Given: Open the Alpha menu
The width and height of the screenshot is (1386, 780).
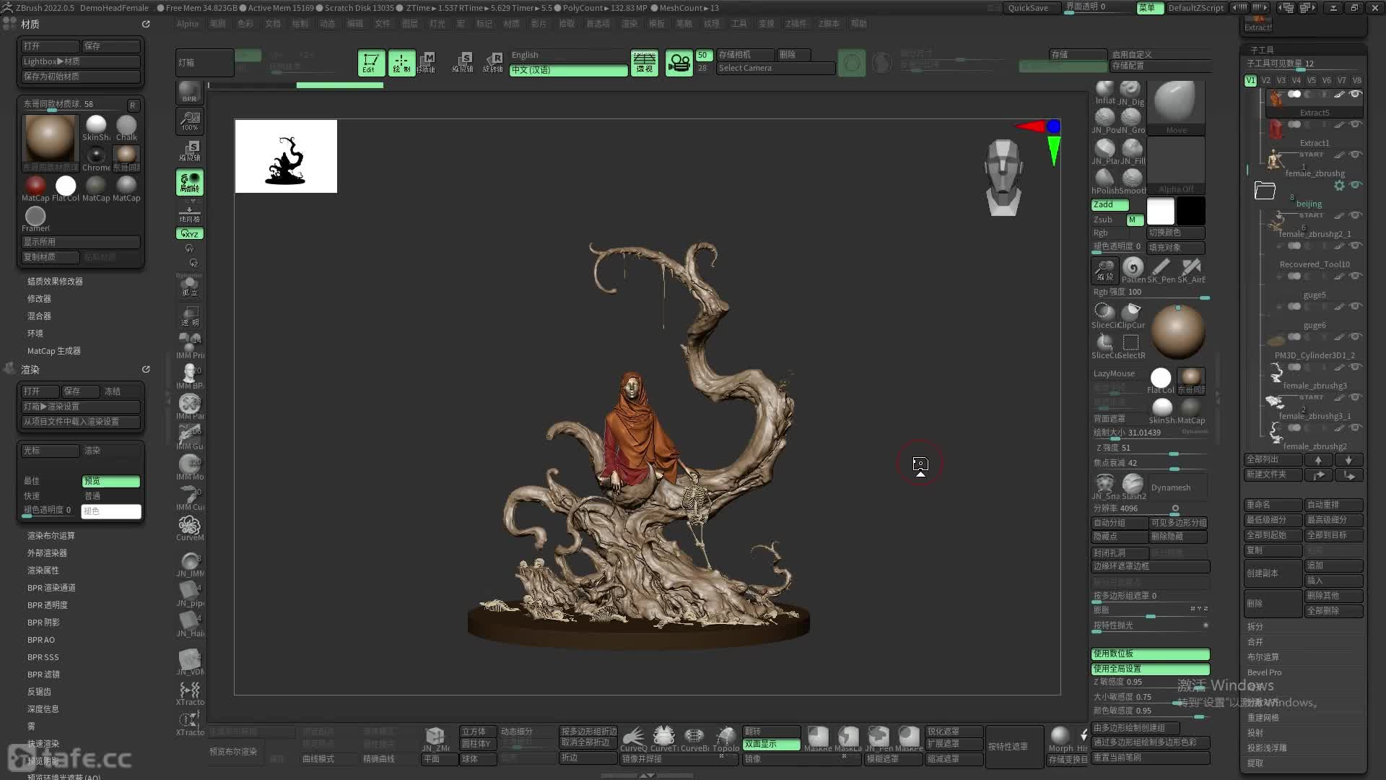Looking at the screenshot, I should pyautogui.click(x=187, y=24).
